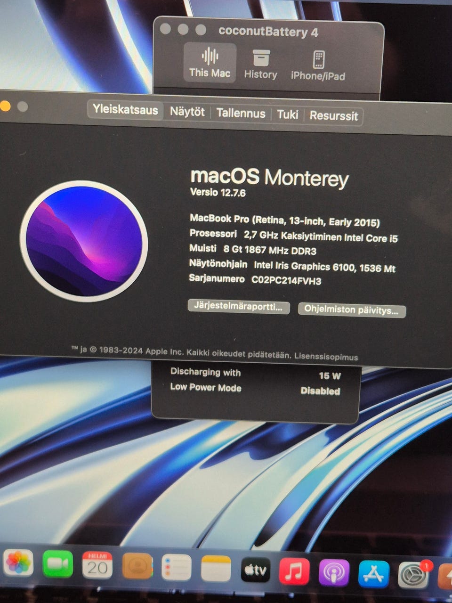Viewport: 452px width, 603px height.
Task: Open Photos from the Dock
Action: coord(18,563)
